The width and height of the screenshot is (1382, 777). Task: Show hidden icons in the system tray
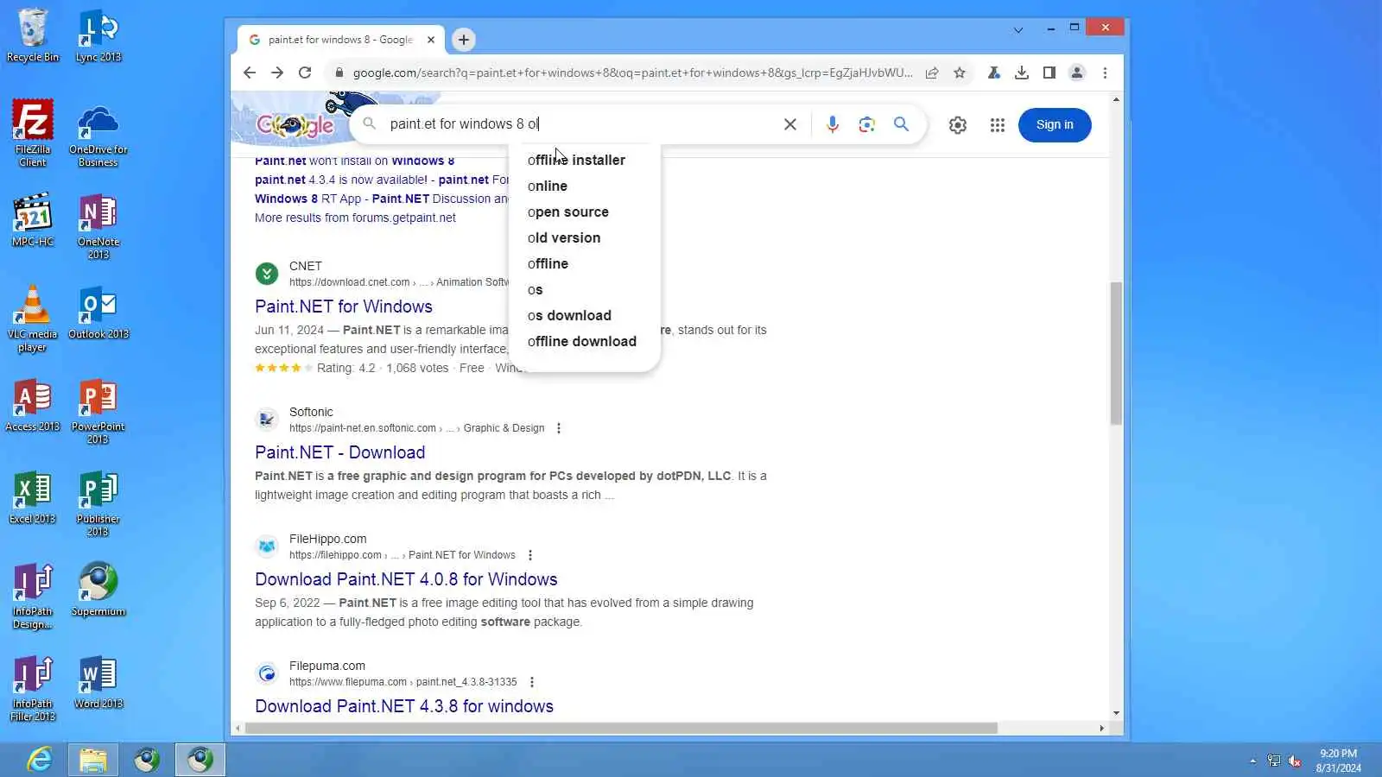1252,761
